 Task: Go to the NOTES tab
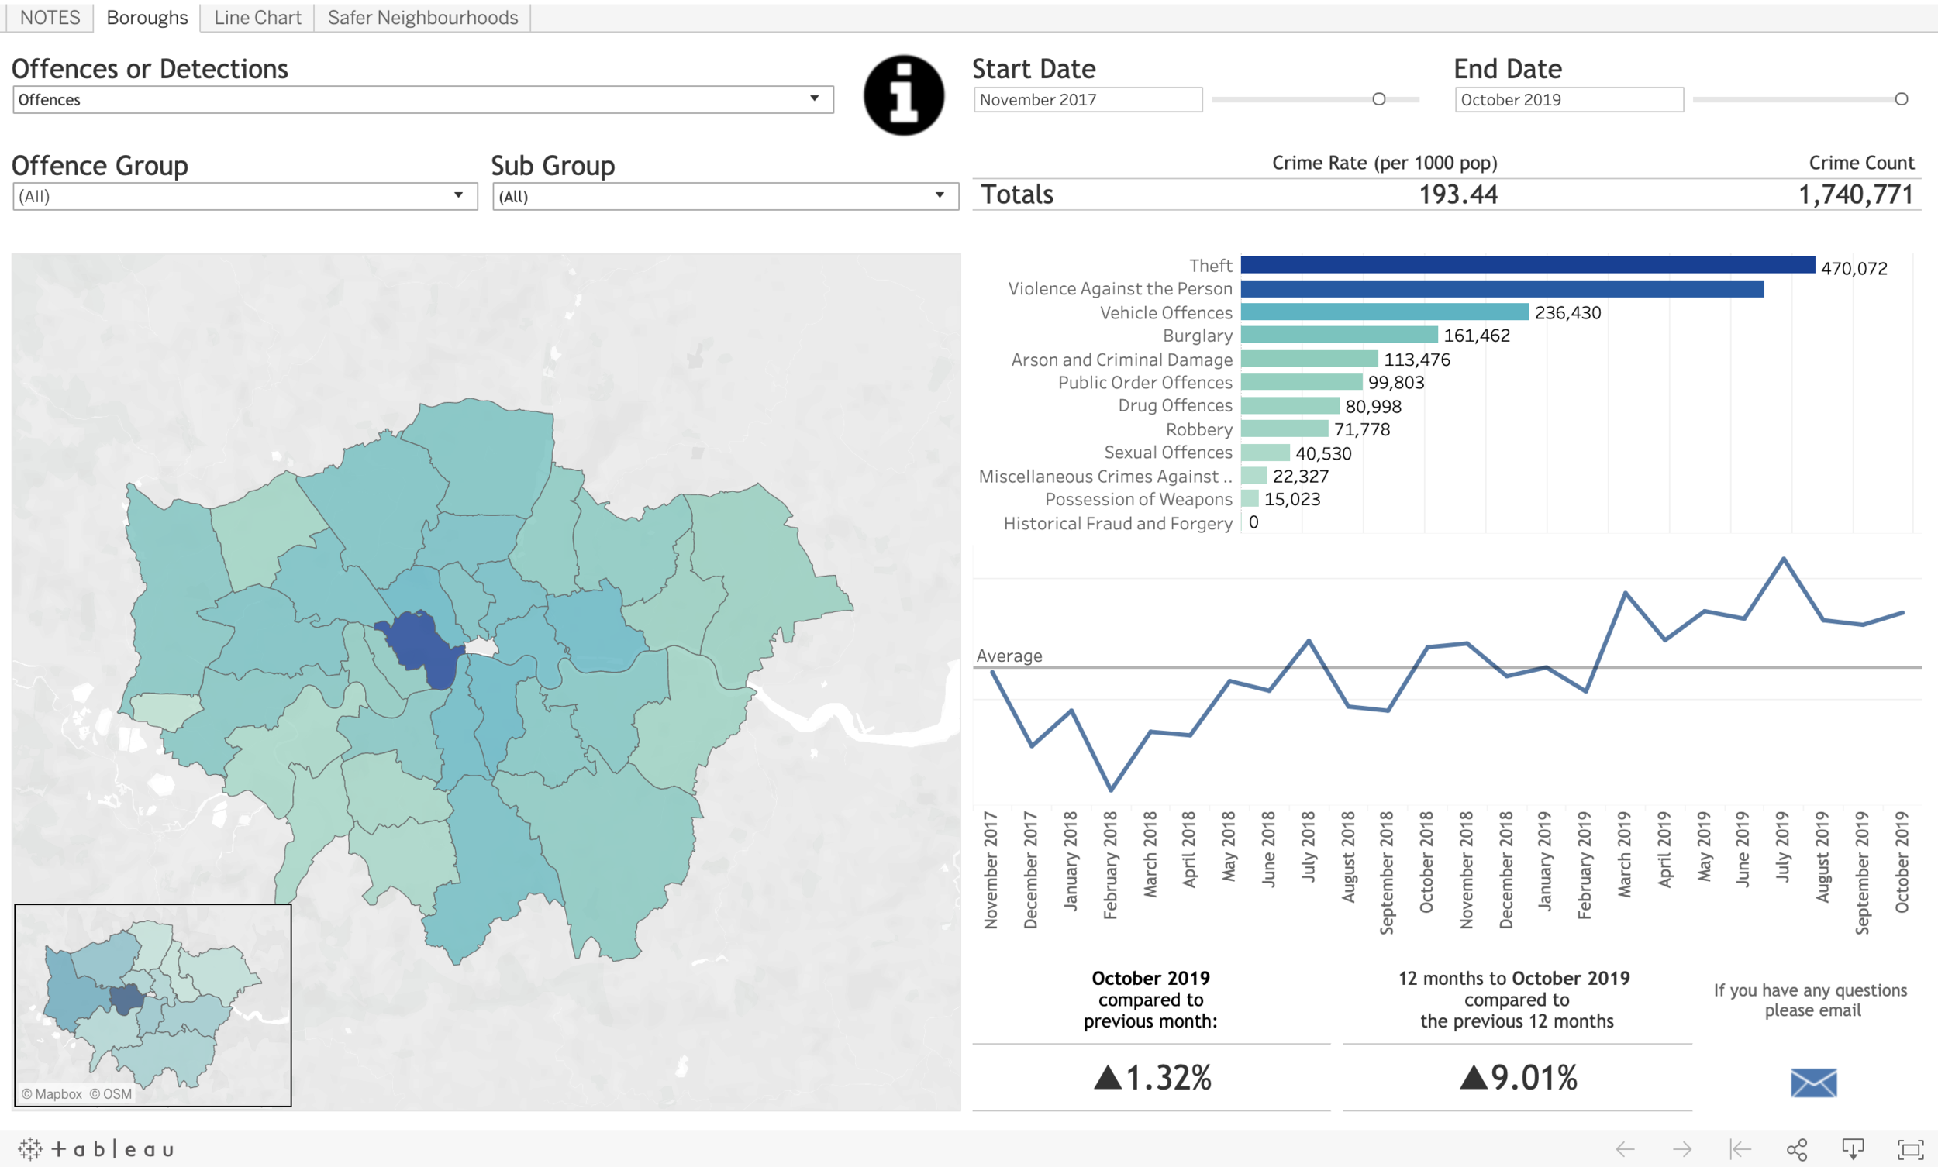click(50, 17)
